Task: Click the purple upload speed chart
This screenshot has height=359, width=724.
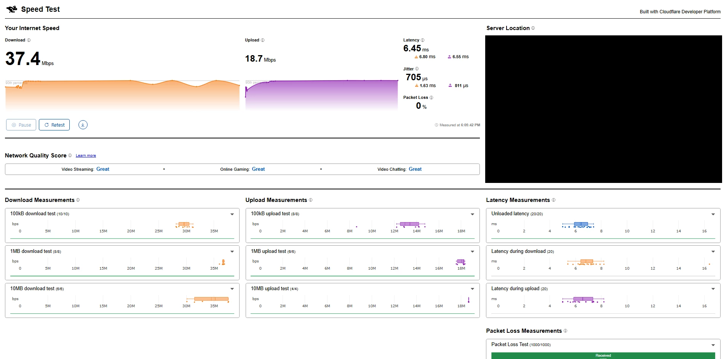Action: pyautogui.click(x=321, y=95)
